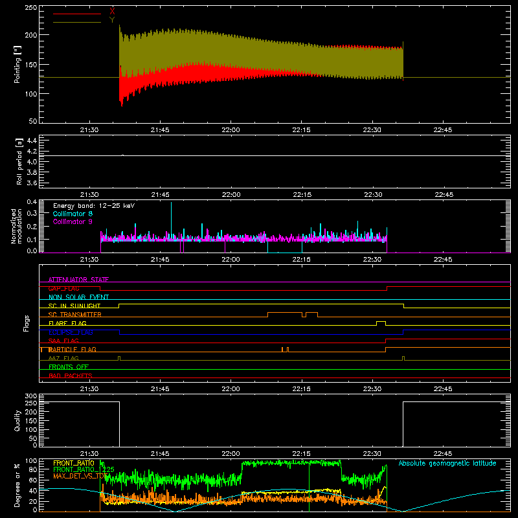
Task: Click the orange MAX_DET_VS_TOT legend entry
Action: coord(80,476)
